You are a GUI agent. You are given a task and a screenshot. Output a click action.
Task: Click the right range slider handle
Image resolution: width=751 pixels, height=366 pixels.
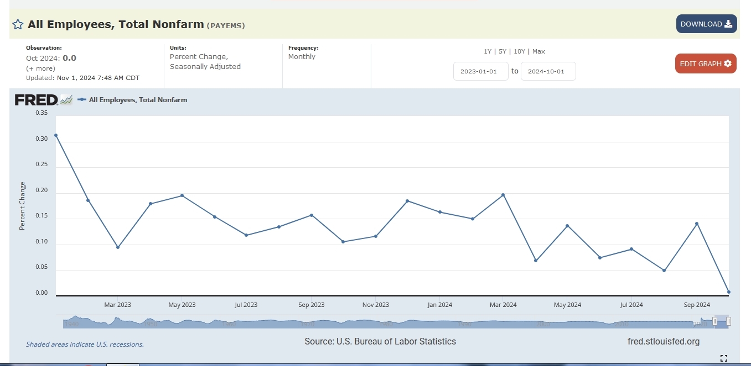[x=729, y=321]
